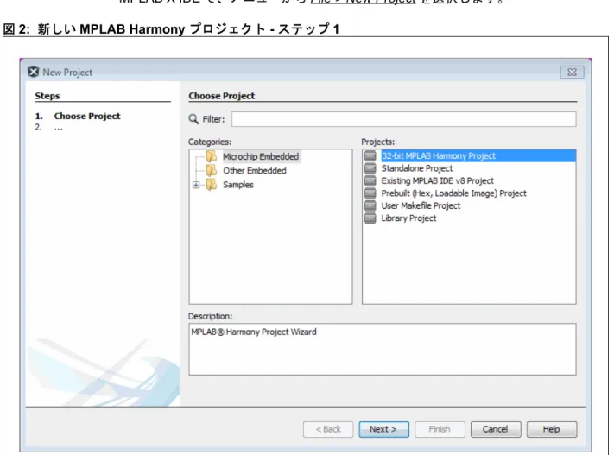This screenshot has height=455, width=614.
Task: Click the Prebuilt Project chip icon
Action: pos(370,193)
